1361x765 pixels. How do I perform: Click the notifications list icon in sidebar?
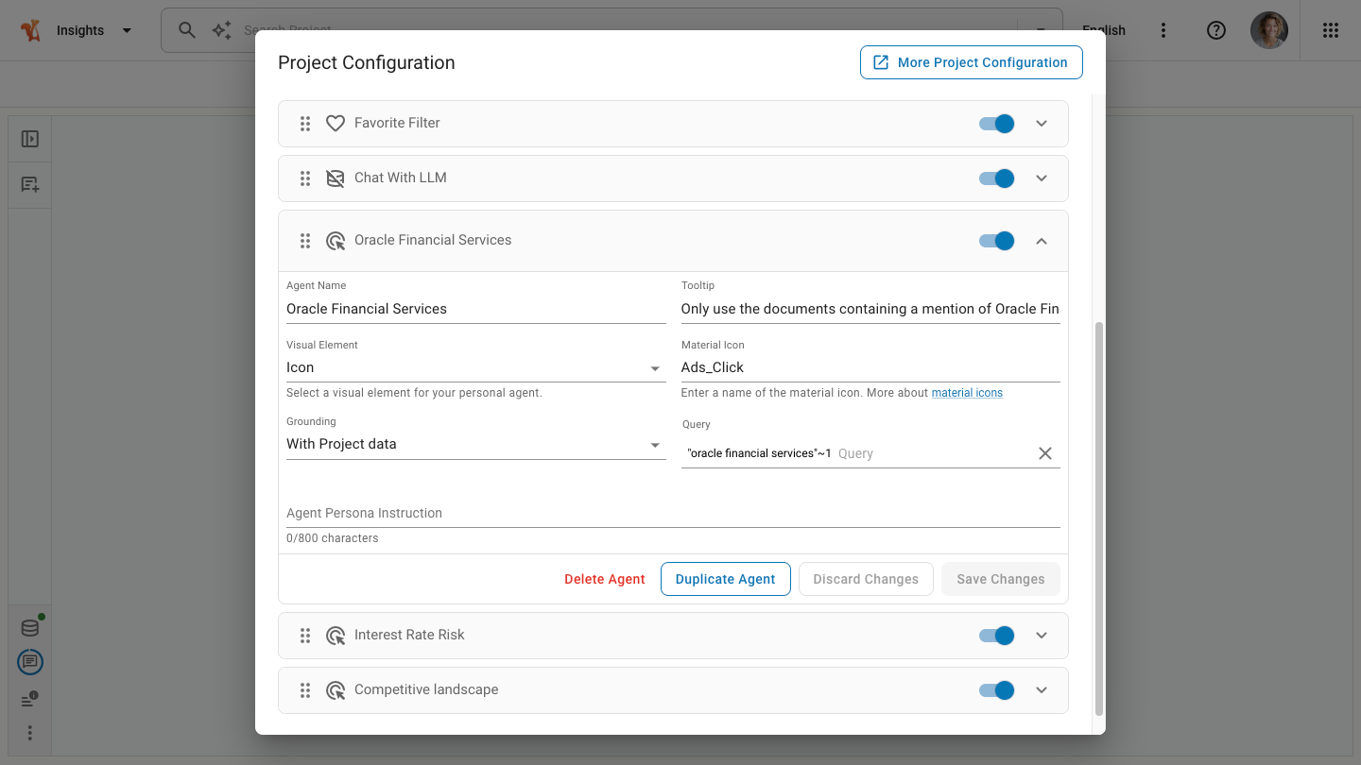[29, 700]
